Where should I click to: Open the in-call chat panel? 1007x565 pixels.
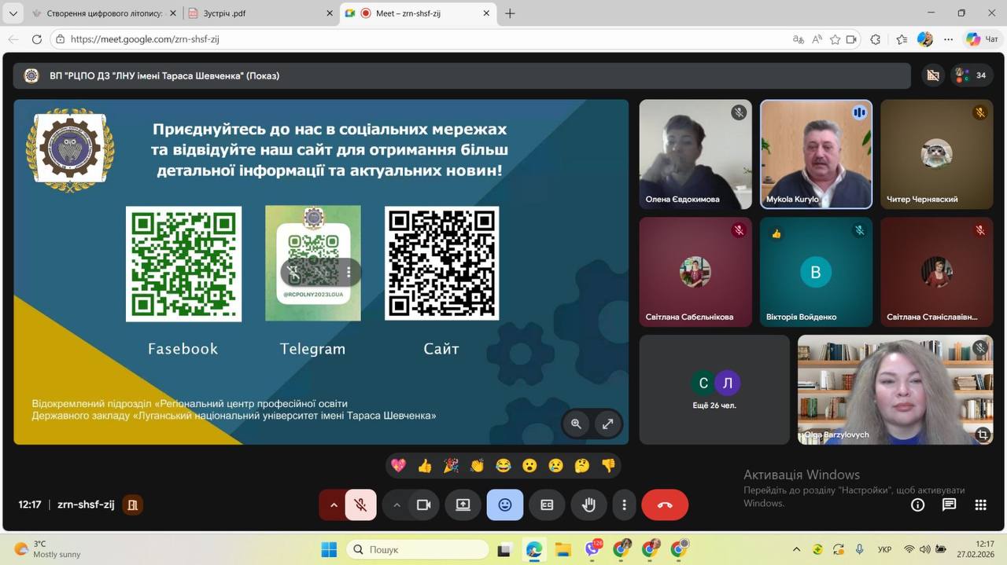coord(949,505)
